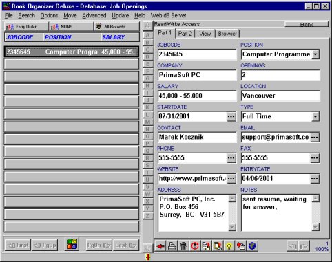The image size is (332, 262).
Task: Click the SALARY input field
Action: click(197, 96)
